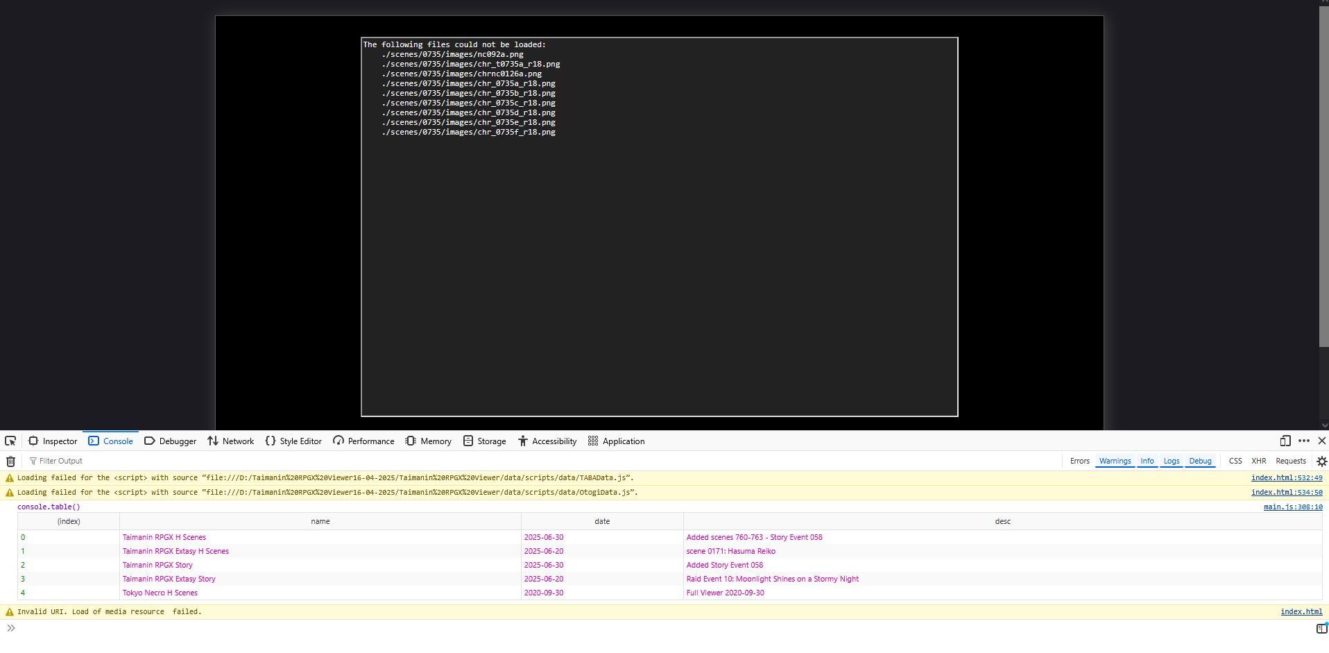Click the desc column header
1329x653 pixels.
(1003, 522)
